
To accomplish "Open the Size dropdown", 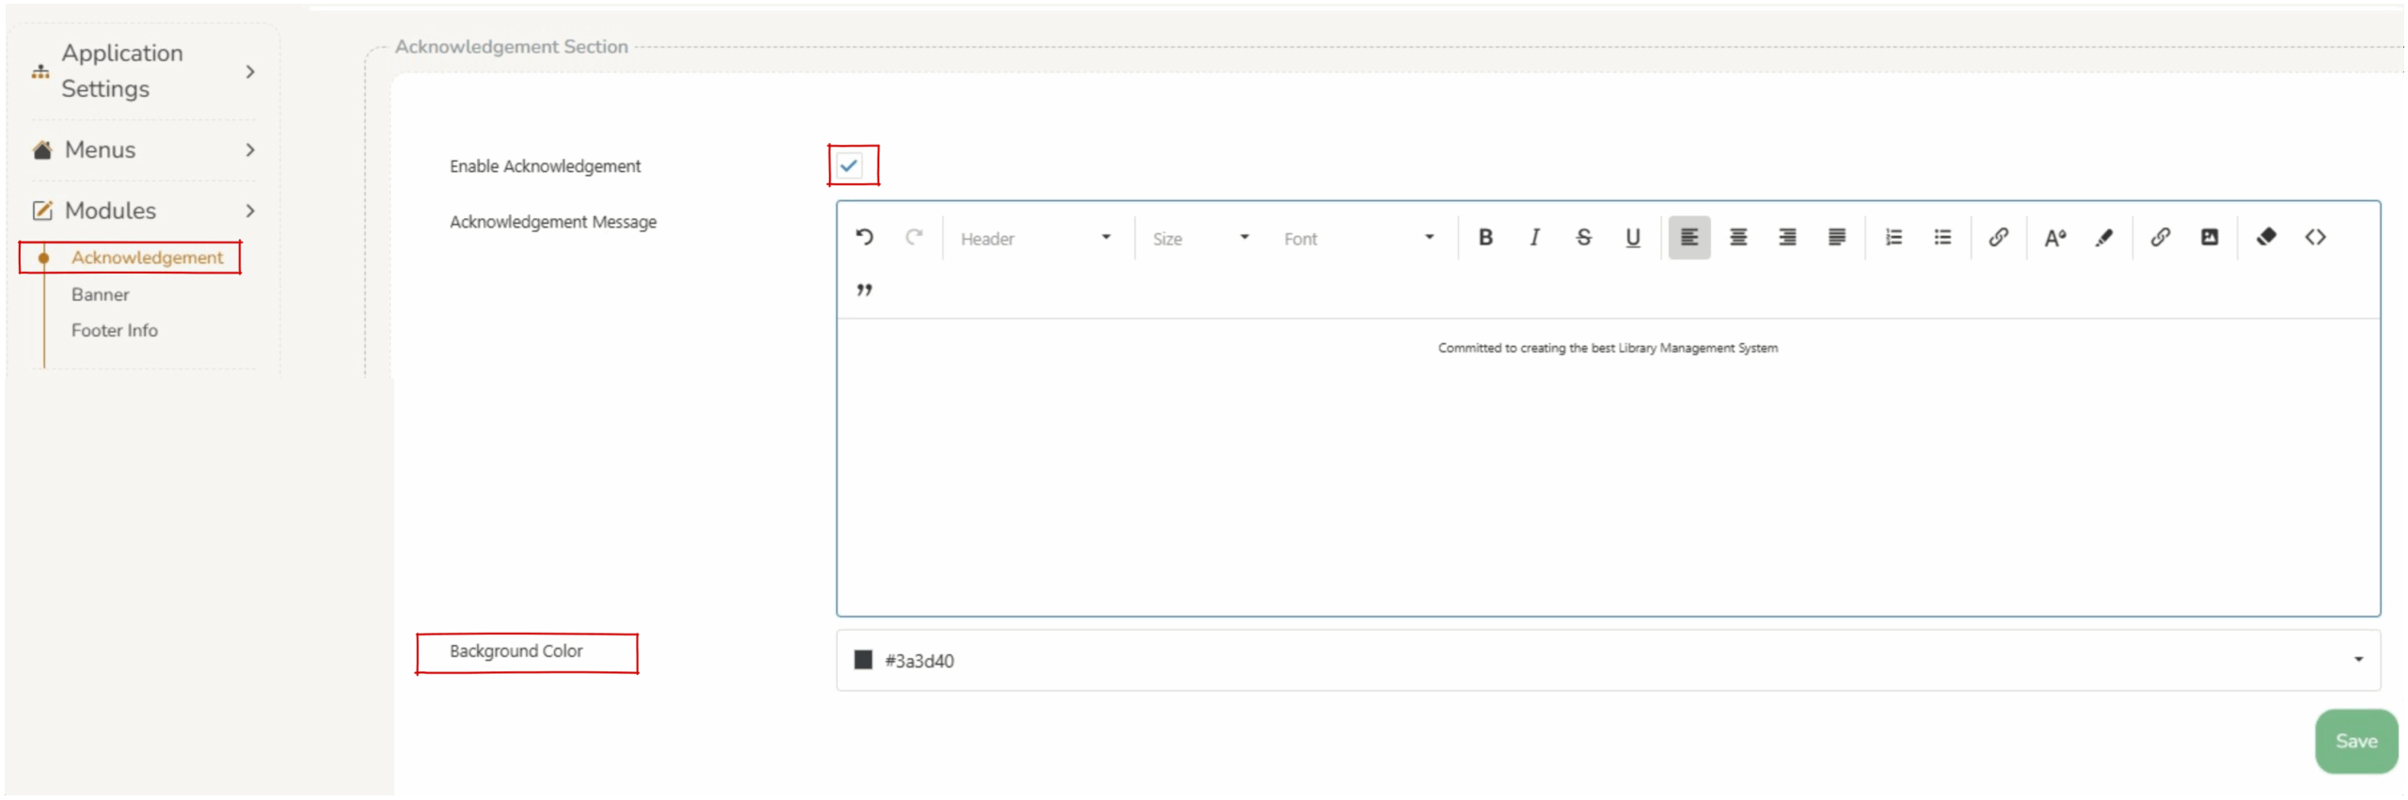I will (x=1199, y=239).
